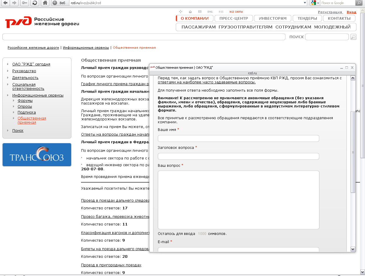Select 'Общественная приемная' in sidebar

tap(32, 120)
